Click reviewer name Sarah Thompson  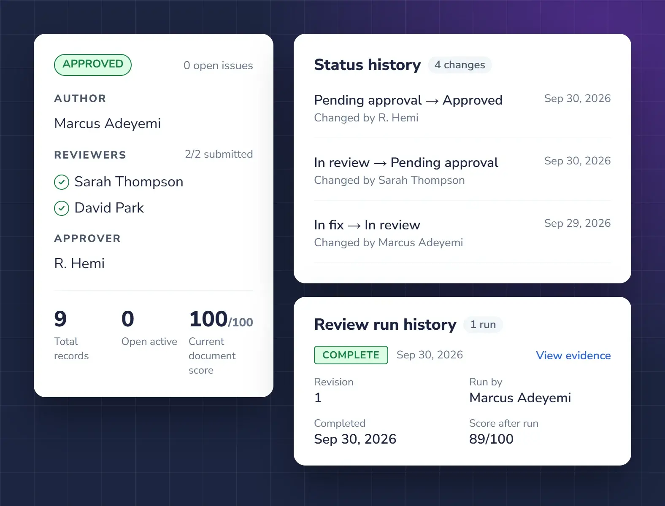129,182
